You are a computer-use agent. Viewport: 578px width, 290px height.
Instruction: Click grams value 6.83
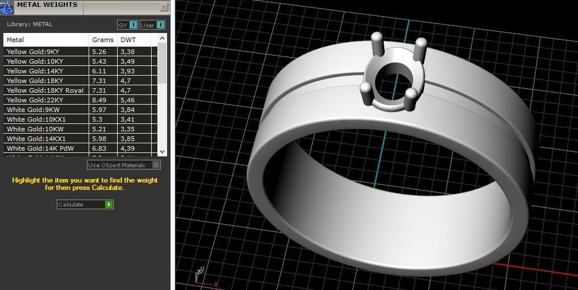(x=99, y=148)
